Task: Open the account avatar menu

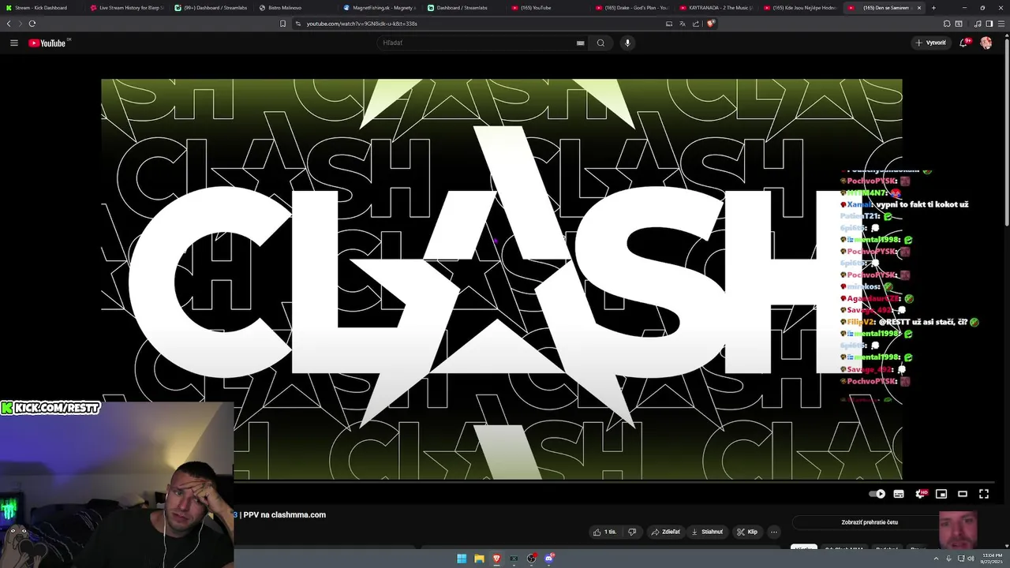Action: click(986, 43)
